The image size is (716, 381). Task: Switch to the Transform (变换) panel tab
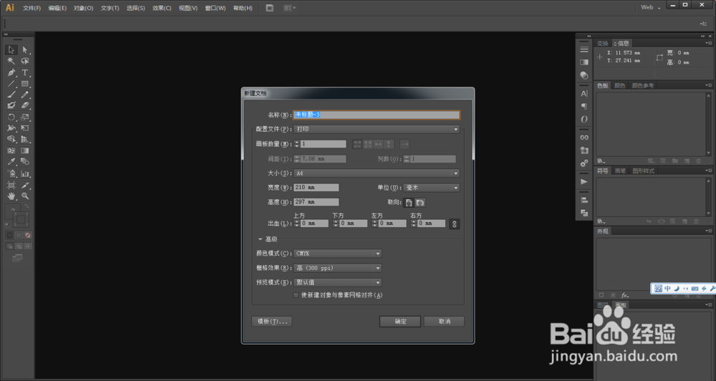pos(603,44)
